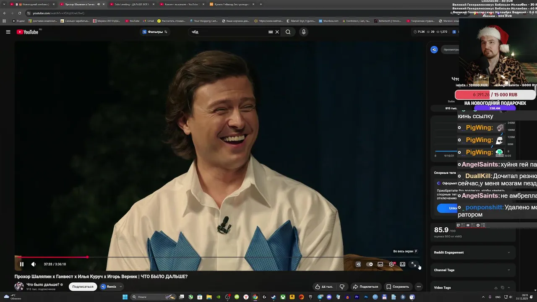Switch to theater mode view
This screenshot has width=537, height=302.
[402, 264]
